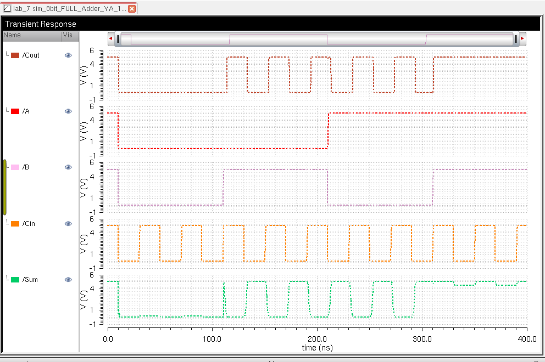Viewport: 545px width, 362px height.
Task: Click left handle of overview range slider
Action: (x=118, y=39)
